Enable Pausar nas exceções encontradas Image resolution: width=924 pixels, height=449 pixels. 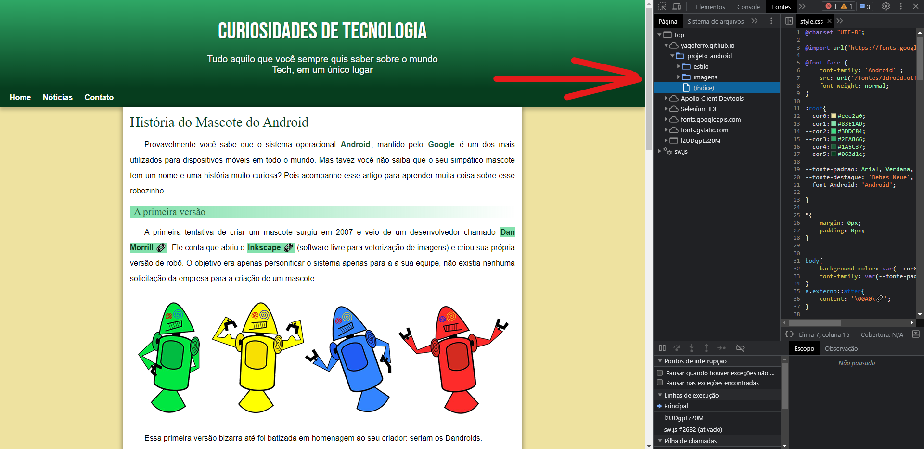pyautogui.click(x=660, y=382)
